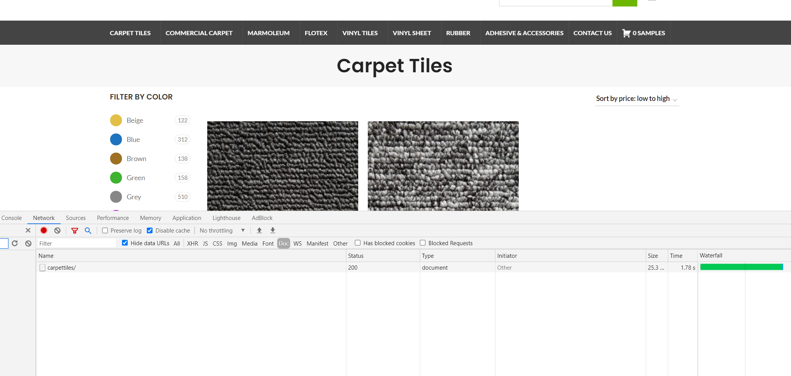This screenshot has height=376, width=791.
Task: Open RUBBER nav link
Action: tap(458, 33)
